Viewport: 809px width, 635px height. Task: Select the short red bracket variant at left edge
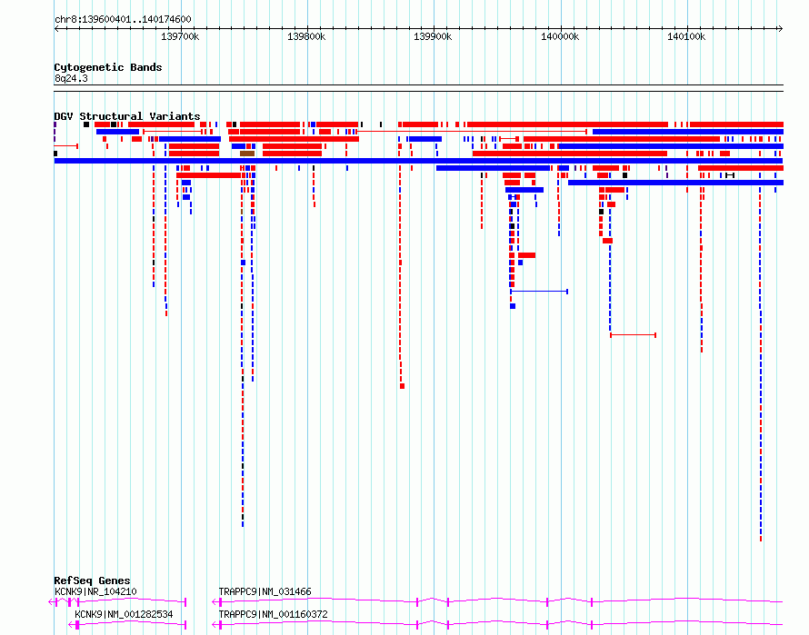[x=66, y=146]
